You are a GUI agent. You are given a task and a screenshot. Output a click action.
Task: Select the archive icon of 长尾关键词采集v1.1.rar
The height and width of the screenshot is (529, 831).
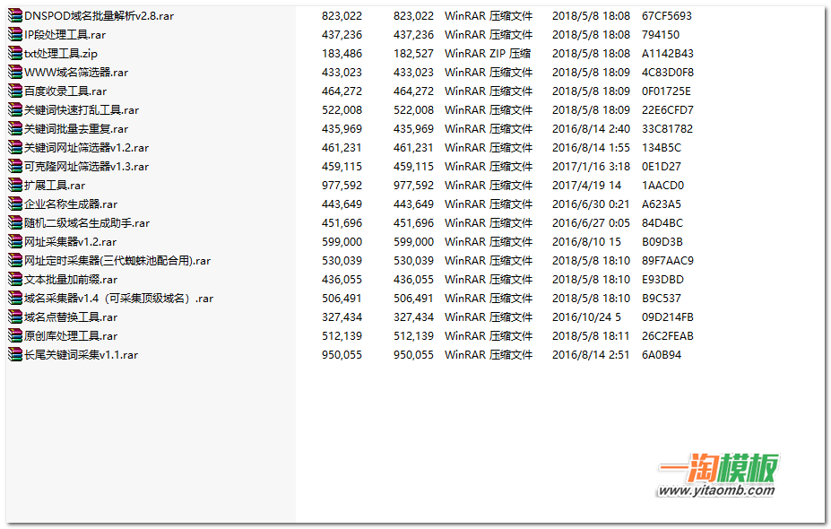coord(15,355)
